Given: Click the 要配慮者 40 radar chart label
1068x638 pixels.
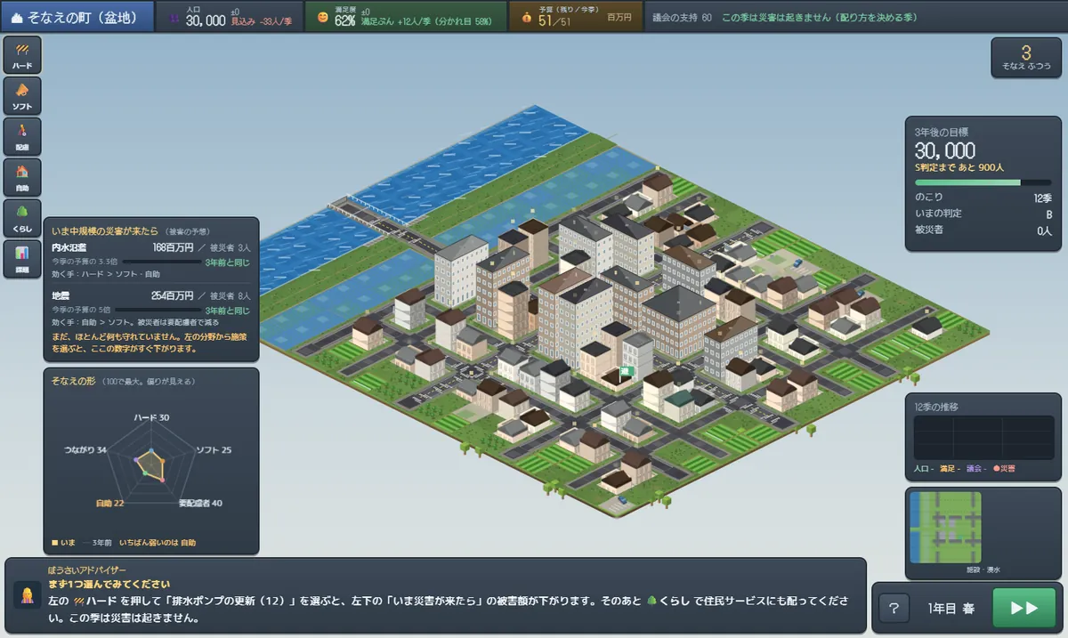Looking at the screenshot, I should pyautogui.click(x=200, y=503).
